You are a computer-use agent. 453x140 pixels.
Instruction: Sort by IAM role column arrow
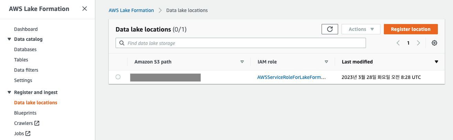coord(326,62)
